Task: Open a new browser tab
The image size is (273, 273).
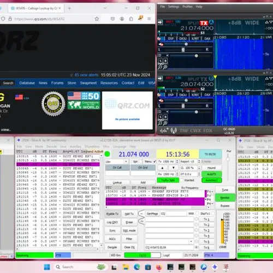Action: (x=69, y=8)
